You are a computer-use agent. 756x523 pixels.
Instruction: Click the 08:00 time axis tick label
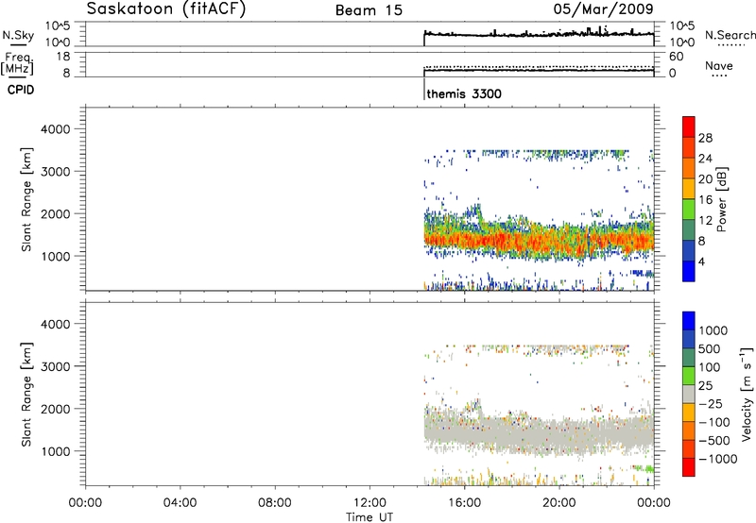(x=275, y=503)
